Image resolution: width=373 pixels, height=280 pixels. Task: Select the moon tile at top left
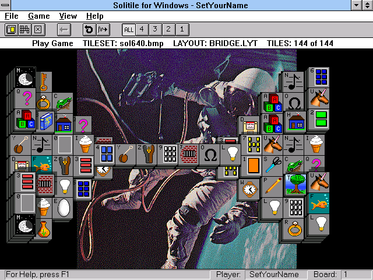click(26, 78)
